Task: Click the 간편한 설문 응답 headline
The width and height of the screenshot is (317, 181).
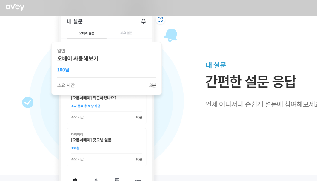Action: (251, 82)
